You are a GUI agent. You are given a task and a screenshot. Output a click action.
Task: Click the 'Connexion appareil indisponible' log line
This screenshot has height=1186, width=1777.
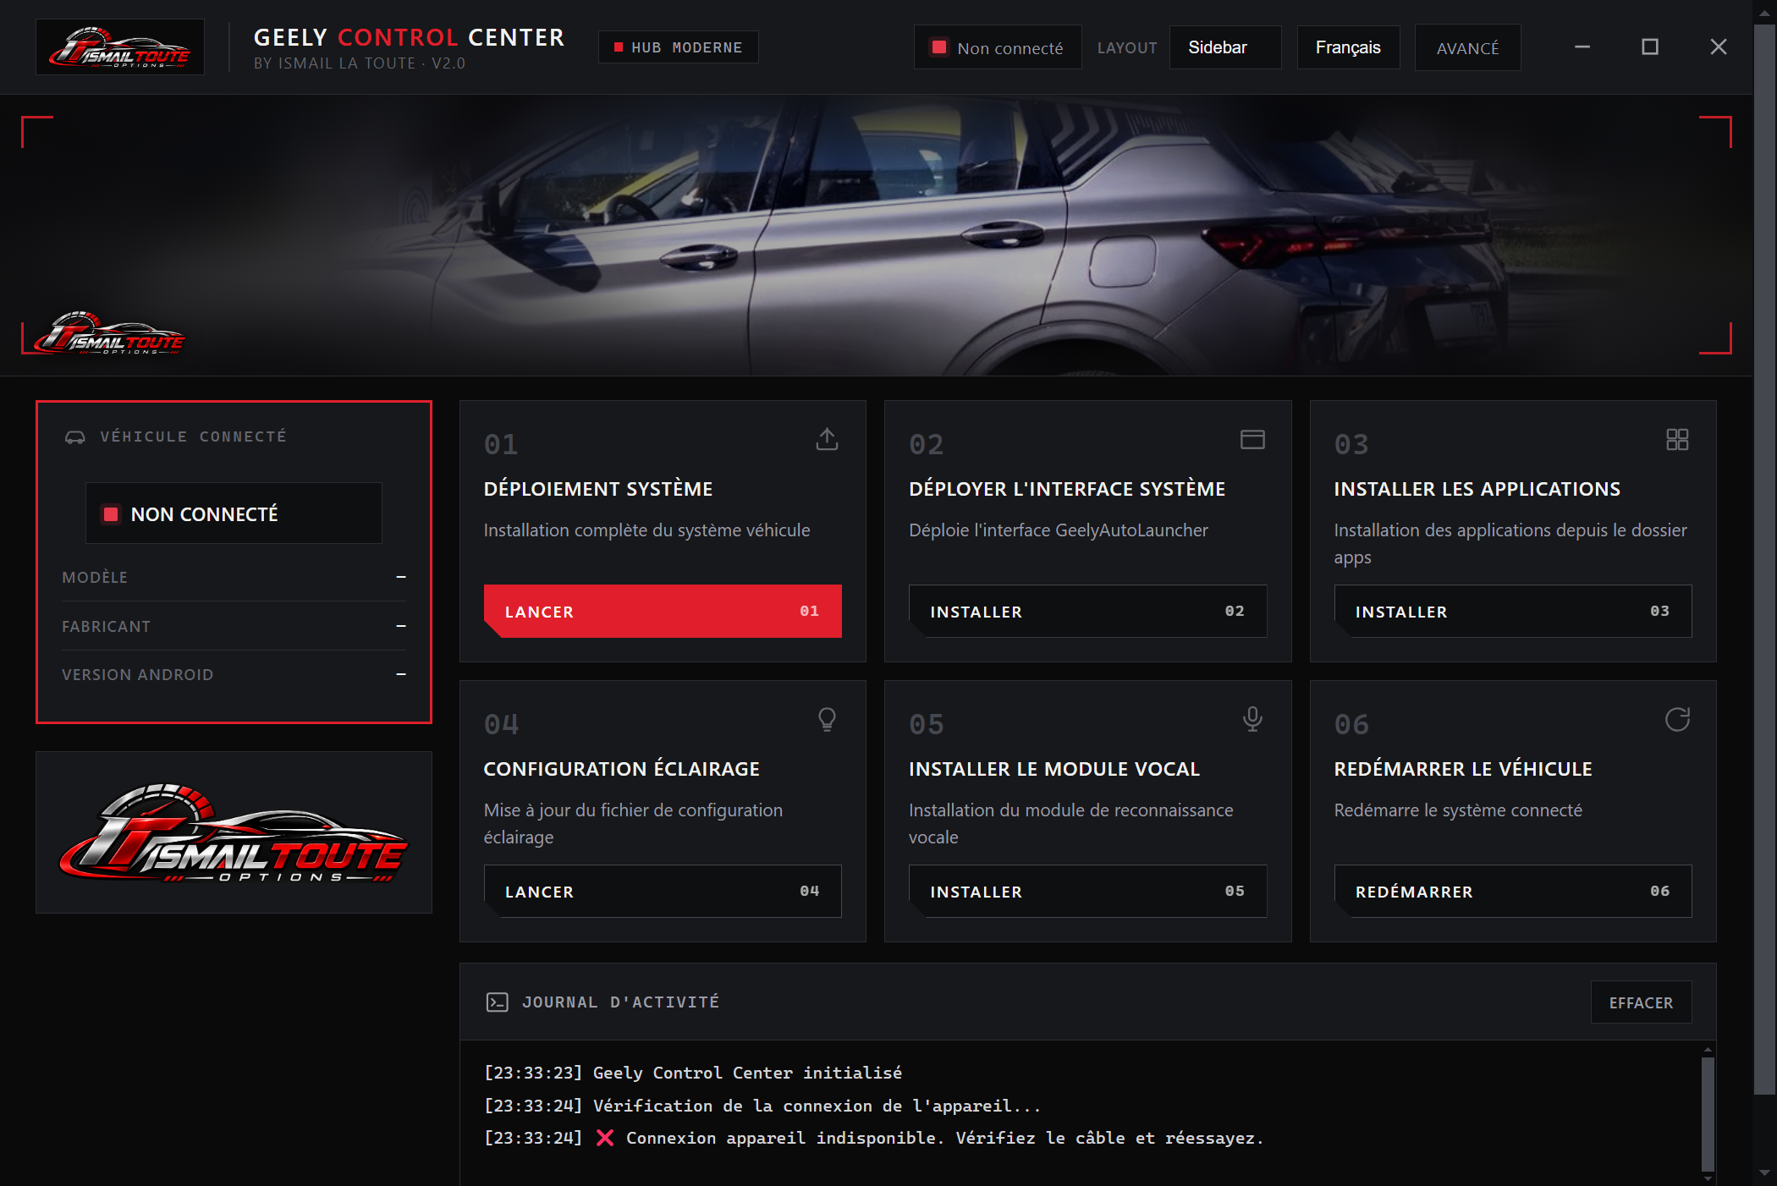pyautogui.click(x=874, y=1138)
